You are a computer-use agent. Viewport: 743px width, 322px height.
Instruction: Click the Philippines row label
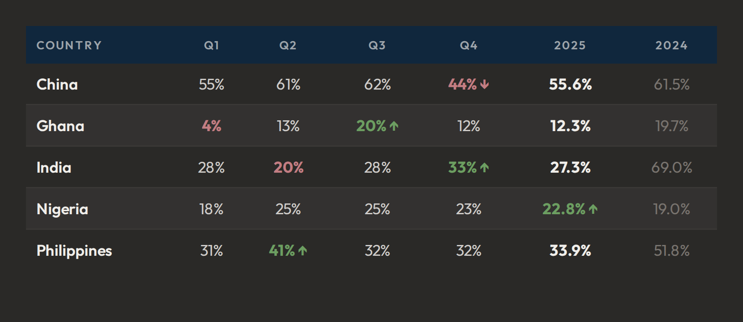point(74,251)
